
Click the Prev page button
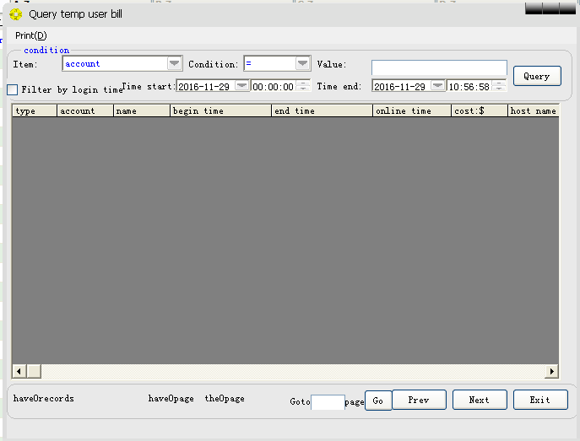tap(419, 400)
